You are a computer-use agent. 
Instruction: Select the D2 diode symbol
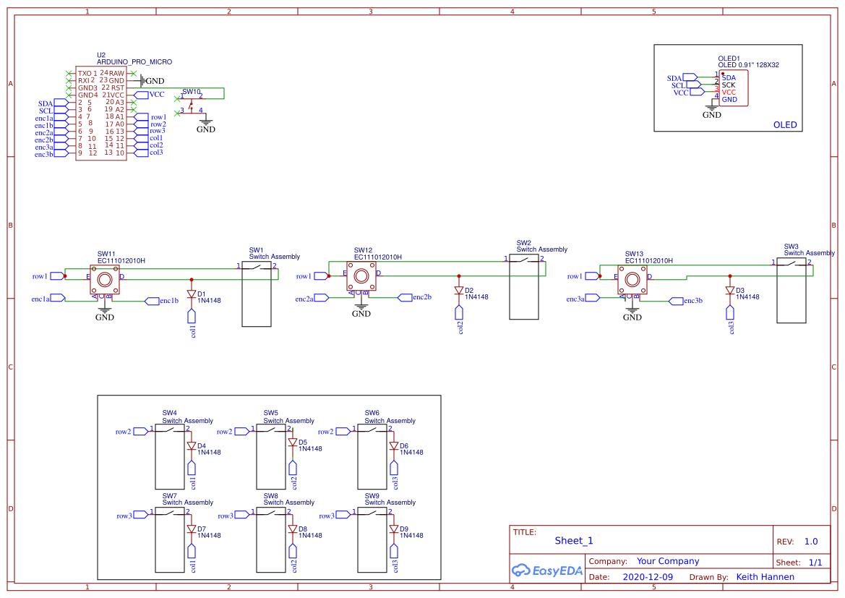pyautogui.click(x=459, y=291)
